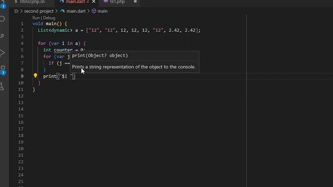Screen dimensions: 333x187
Task: Click line number 12 in the gutter
Action: tap(21, 96)
